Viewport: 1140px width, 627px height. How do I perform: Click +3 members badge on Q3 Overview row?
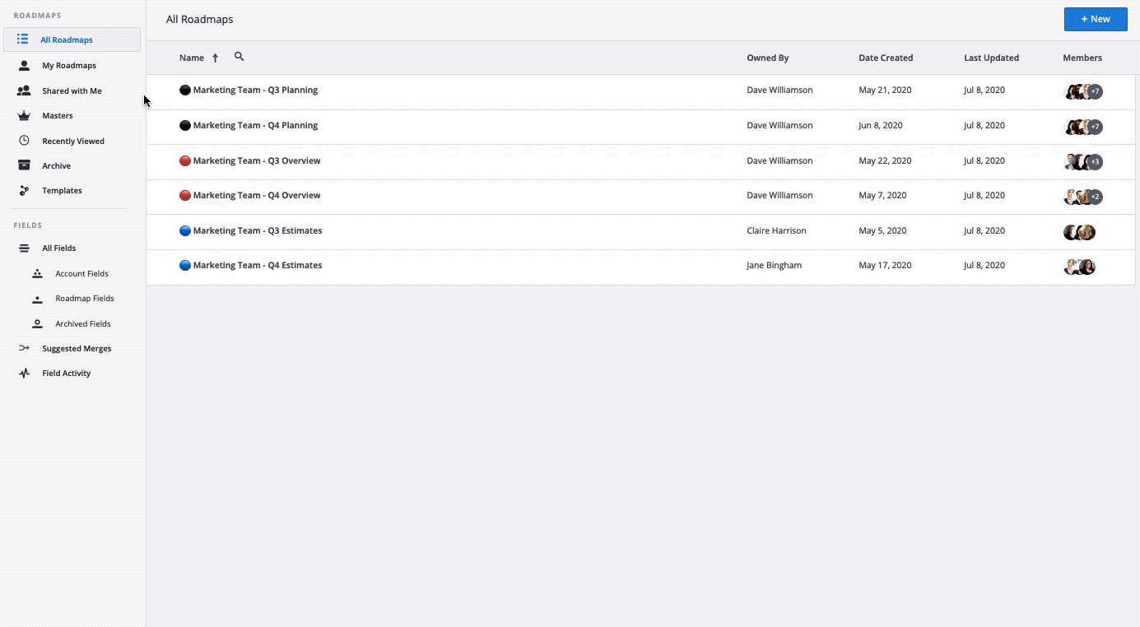pyautogui.click(x=1095, y=162)
